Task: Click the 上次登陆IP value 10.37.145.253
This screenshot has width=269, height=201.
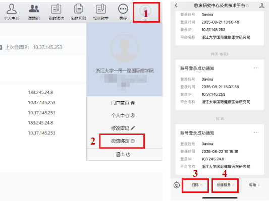Action: [47, 47]
